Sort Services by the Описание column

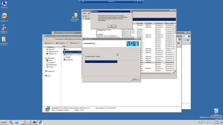coord(140,23)
